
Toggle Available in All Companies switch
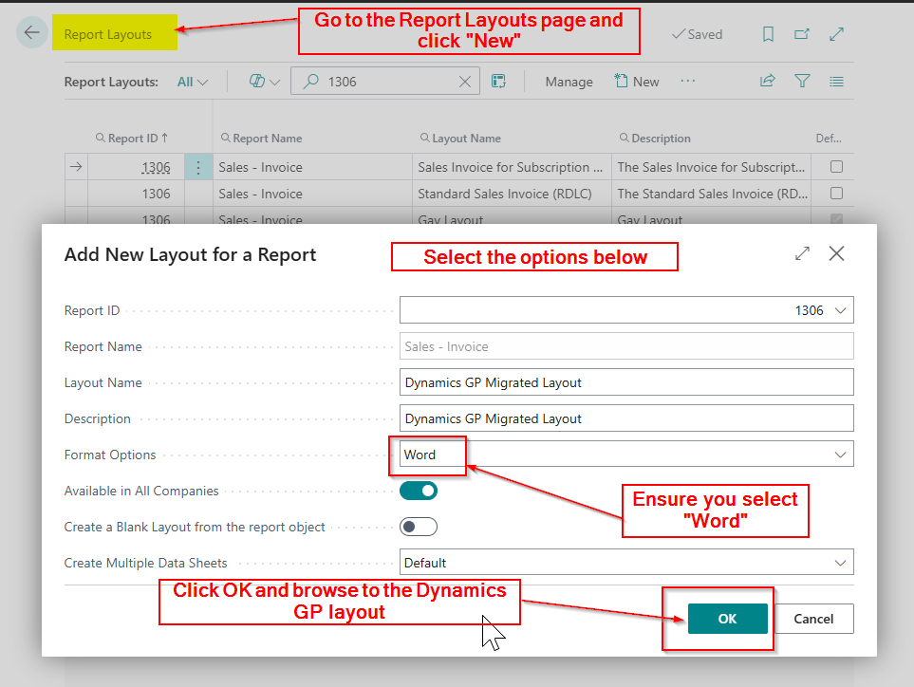419,491
